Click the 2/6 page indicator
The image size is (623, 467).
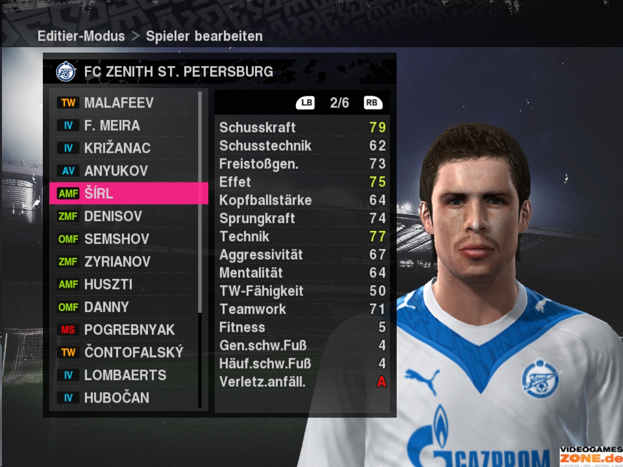pos(339,103)
